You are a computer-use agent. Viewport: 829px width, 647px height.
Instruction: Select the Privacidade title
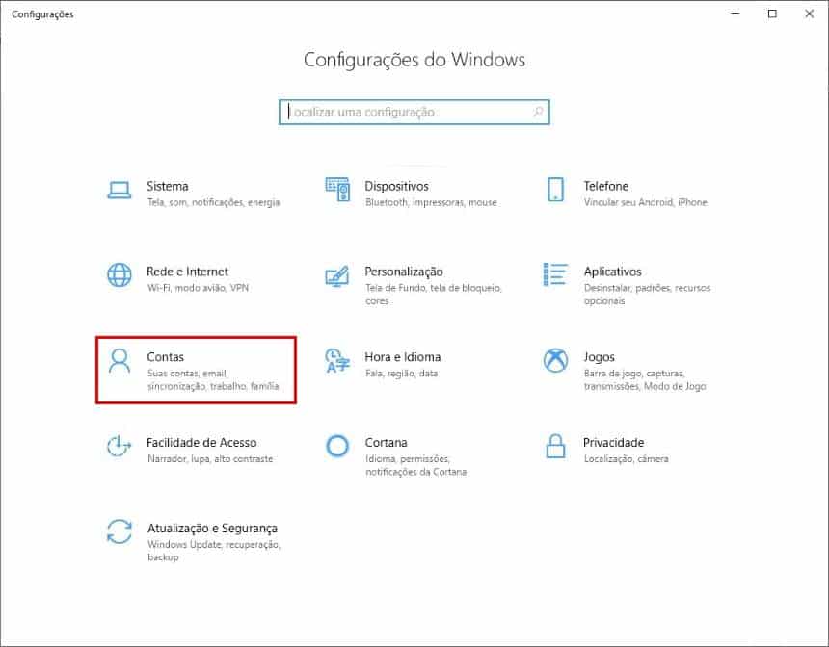pos(613,443)
